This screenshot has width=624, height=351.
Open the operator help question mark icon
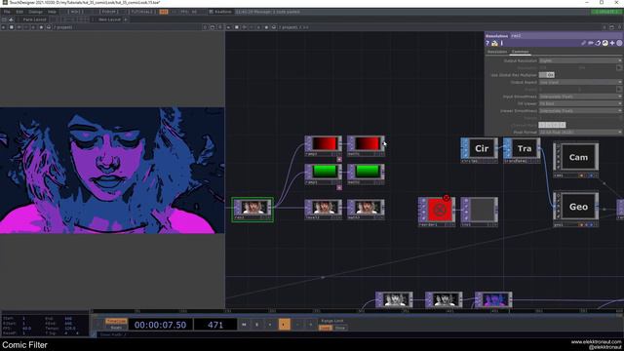click(487, 43)
